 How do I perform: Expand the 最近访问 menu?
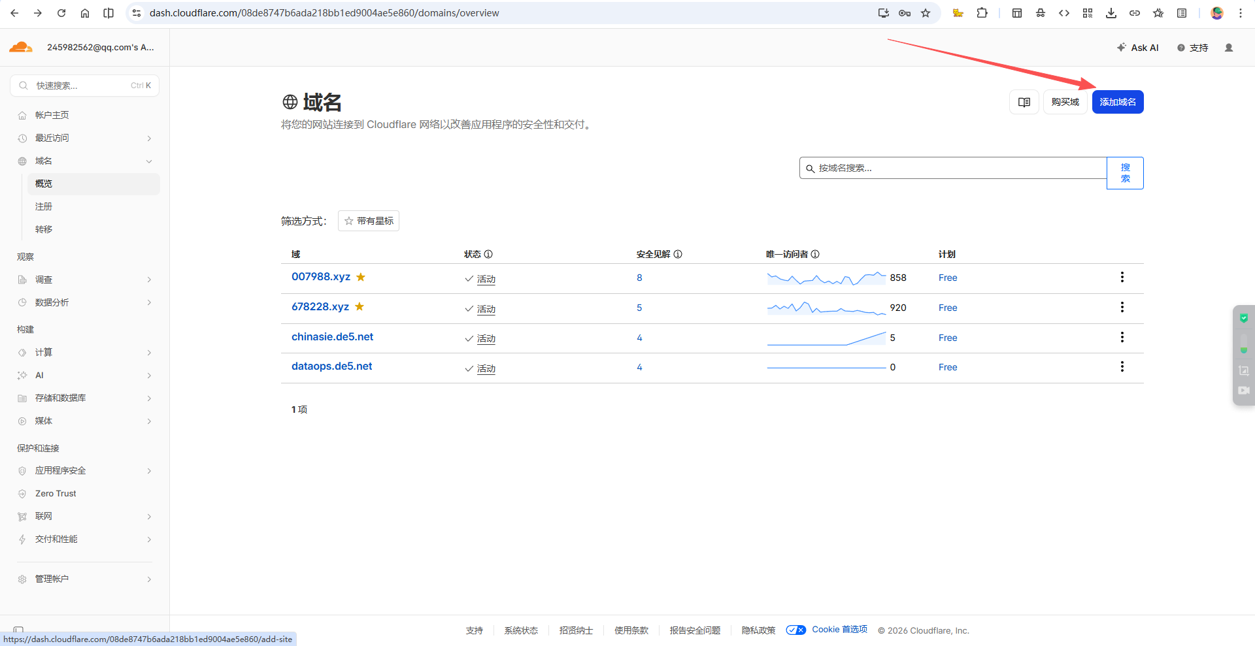pos(85,138)
